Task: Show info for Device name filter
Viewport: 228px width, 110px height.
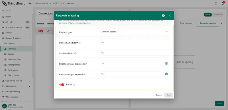Action: point(80,43)
